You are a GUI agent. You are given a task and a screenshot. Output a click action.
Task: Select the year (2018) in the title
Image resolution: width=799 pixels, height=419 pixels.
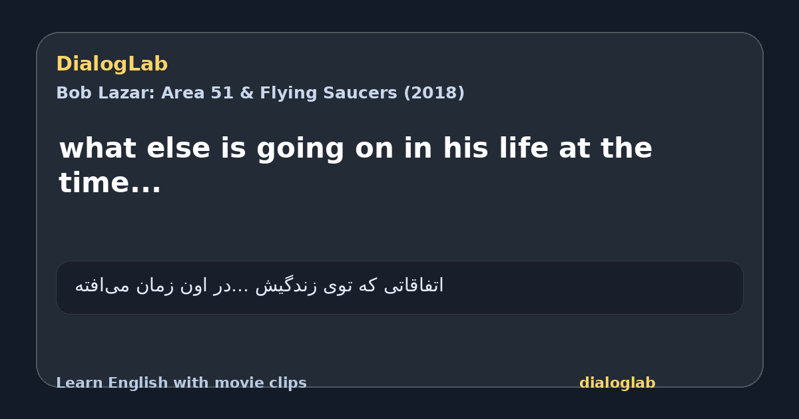point(434,93)
